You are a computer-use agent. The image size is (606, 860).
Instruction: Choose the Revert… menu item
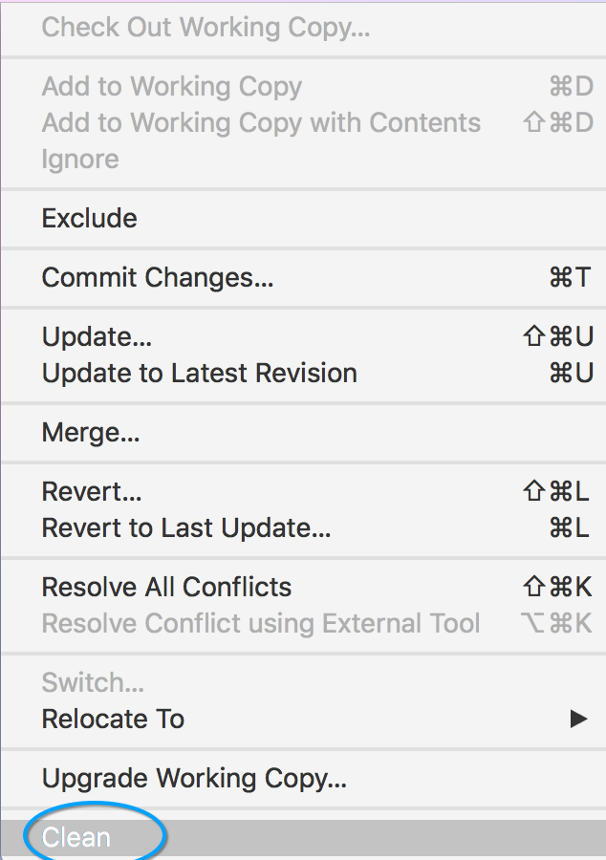point(92,492)
